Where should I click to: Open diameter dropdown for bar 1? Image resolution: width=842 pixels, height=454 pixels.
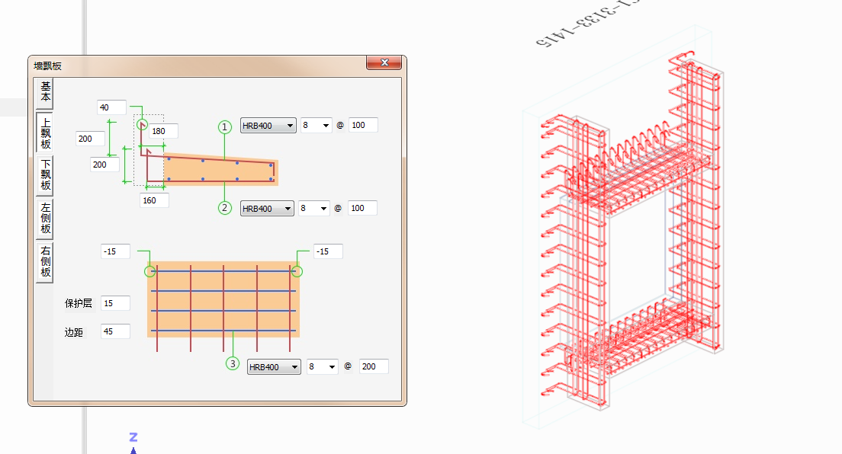click(317, 126)
